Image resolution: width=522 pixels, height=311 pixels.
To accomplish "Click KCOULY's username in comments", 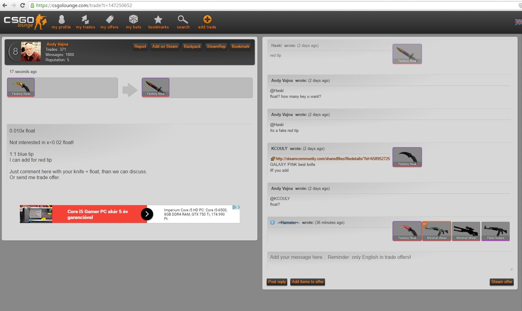I will (x=279, y=148).
